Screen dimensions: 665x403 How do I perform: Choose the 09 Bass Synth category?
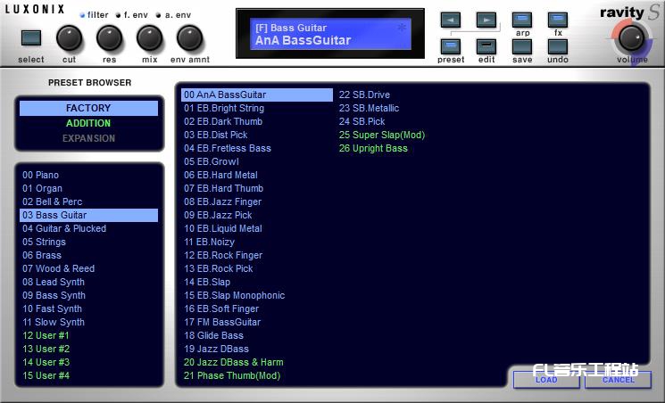click(88, 295)
